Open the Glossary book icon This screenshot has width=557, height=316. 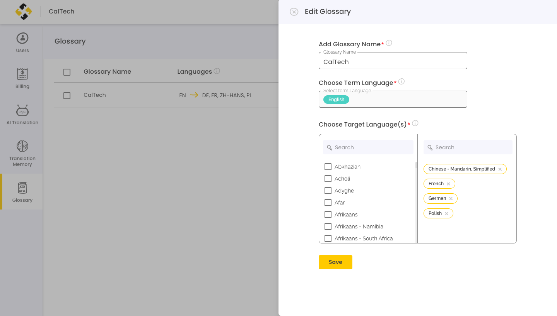pyautogui.click(x=22, y=188)
